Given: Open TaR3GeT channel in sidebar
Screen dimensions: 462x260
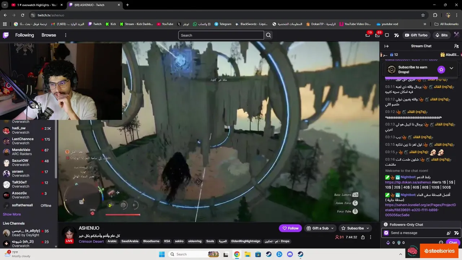Looking at the screenshot, I should coord(28,185).
